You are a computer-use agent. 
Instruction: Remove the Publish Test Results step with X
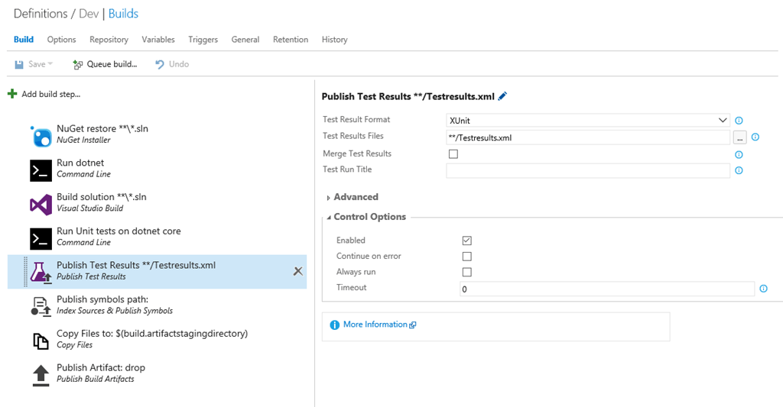297,271
